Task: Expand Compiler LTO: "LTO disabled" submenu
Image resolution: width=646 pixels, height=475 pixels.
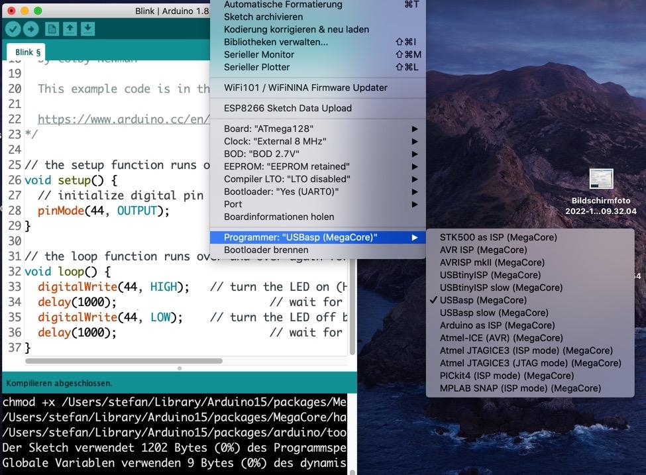Action: 317,180
